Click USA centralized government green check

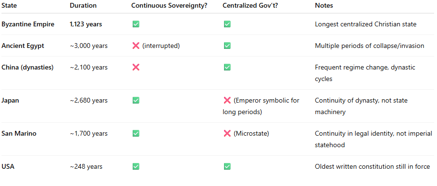tap(227, 166)
